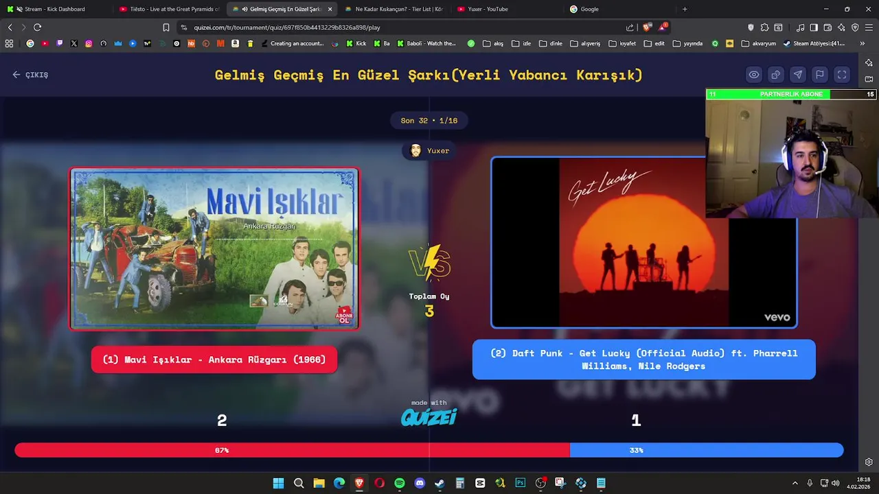Click the Brave Rewards triangle icon
This screenshot has width=879, height=494.
click(x=663, y=27)
